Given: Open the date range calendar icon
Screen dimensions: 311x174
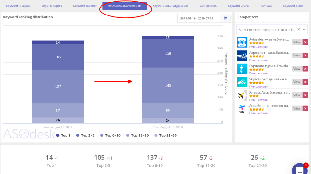Looking at the screenshot, I should [x=225, y=19].
